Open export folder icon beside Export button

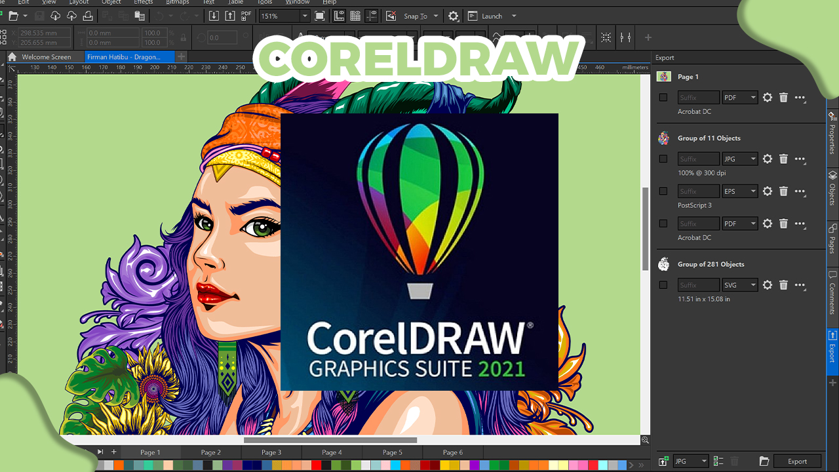(x=764, y=462)
